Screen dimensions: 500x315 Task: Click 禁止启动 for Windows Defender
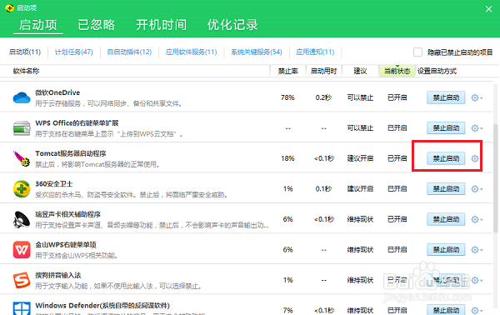pos(446,310)
